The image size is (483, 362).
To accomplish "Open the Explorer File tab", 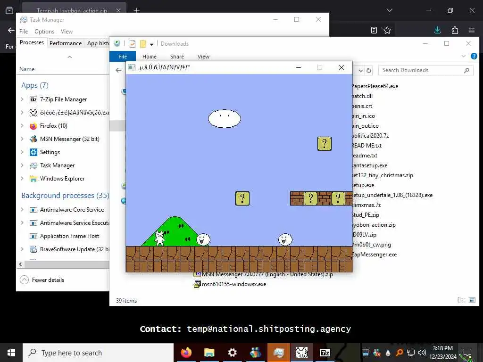I will (x=123, y=57).
